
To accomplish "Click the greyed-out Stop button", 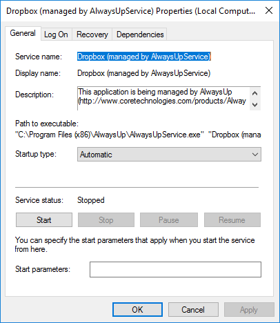I will [106, 220].
